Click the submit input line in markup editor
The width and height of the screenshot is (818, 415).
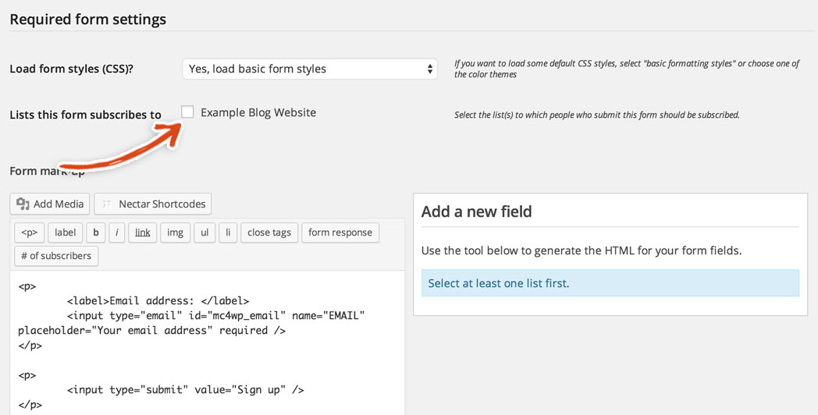click(185, 389)
